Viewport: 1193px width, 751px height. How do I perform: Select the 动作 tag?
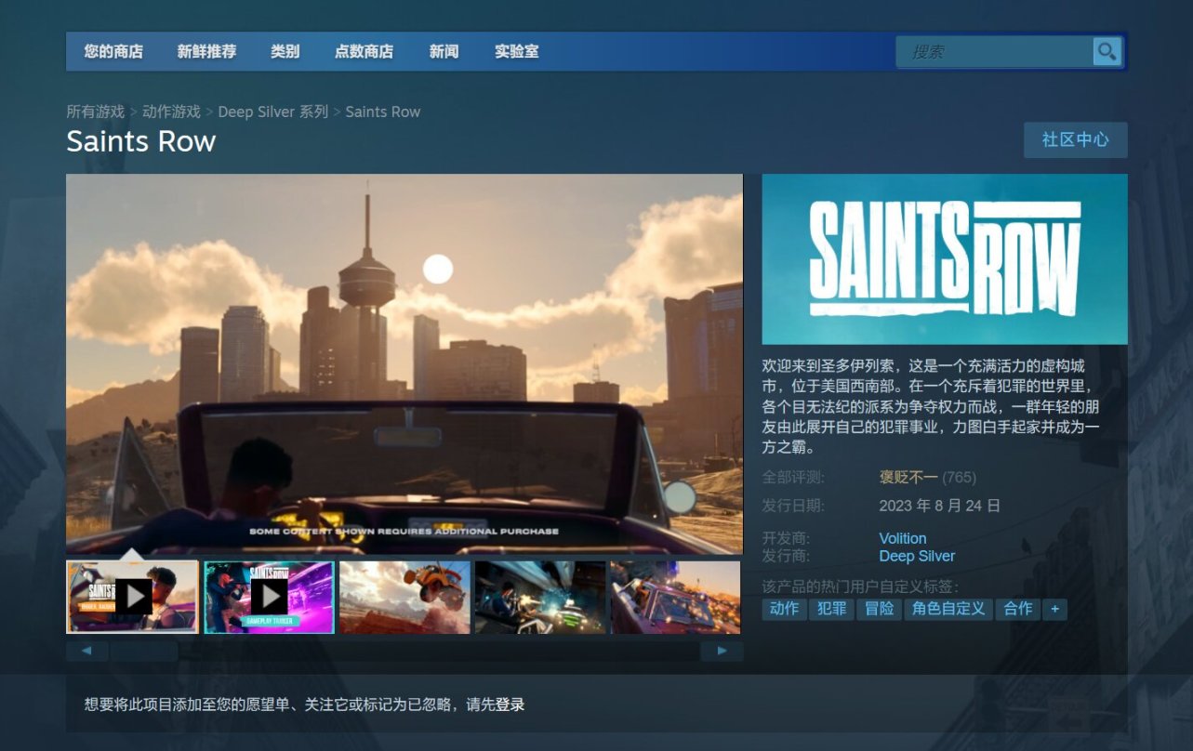(x=784, y=609)
